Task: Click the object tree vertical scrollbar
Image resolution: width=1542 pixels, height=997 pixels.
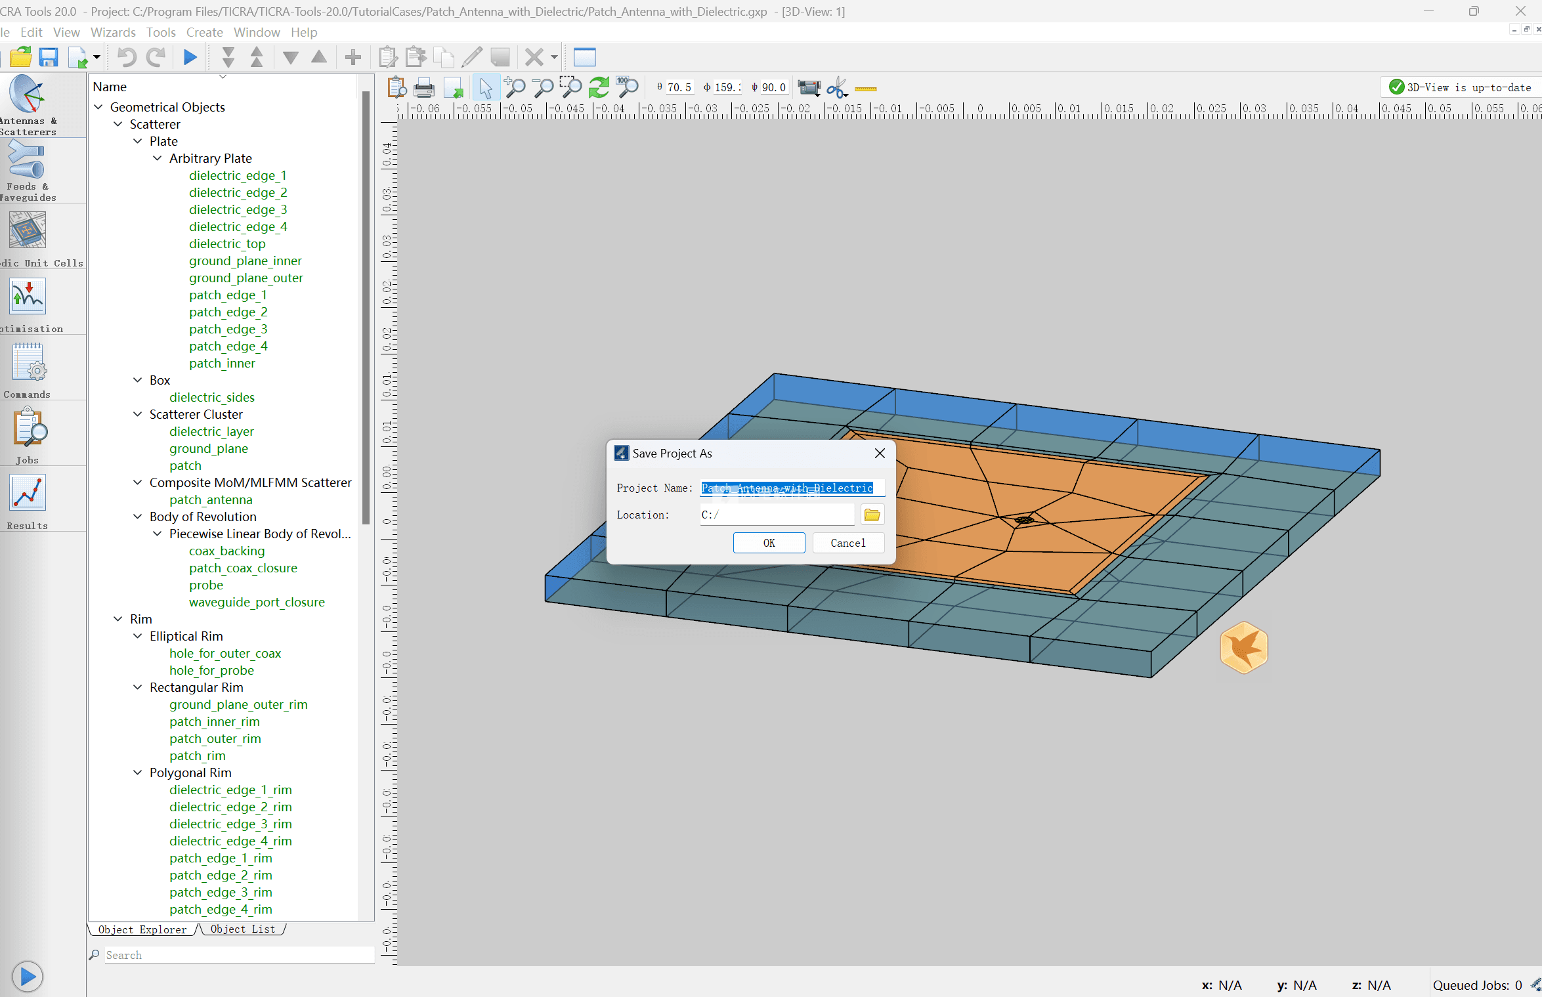Action: [x=366, y=308]
